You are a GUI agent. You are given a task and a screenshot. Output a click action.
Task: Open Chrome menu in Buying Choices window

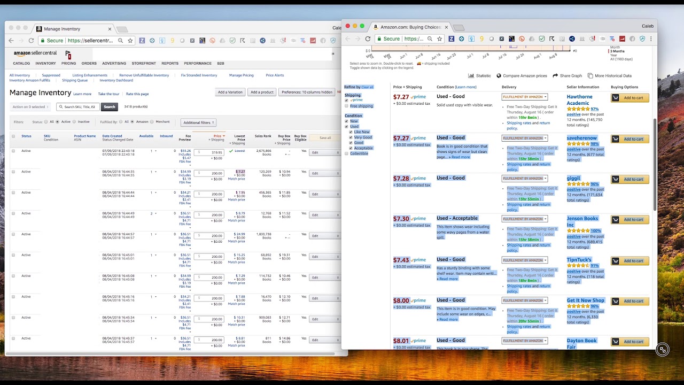(651, 38)
